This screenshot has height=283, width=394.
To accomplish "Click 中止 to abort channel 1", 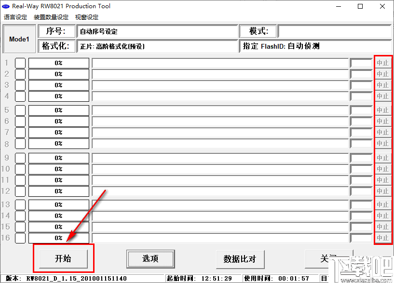I will tap(382, 63).
